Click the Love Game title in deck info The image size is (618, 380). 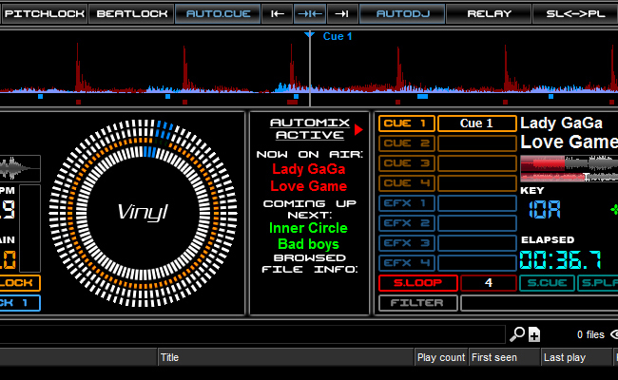coord(570,142)
